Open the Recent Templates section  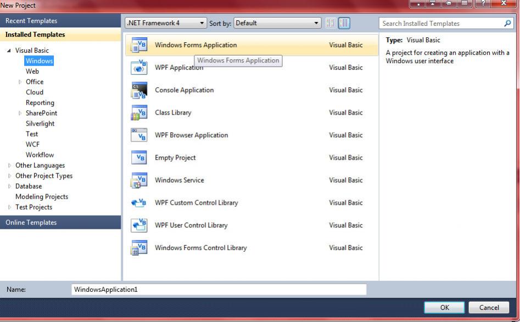tap(60, 20)
